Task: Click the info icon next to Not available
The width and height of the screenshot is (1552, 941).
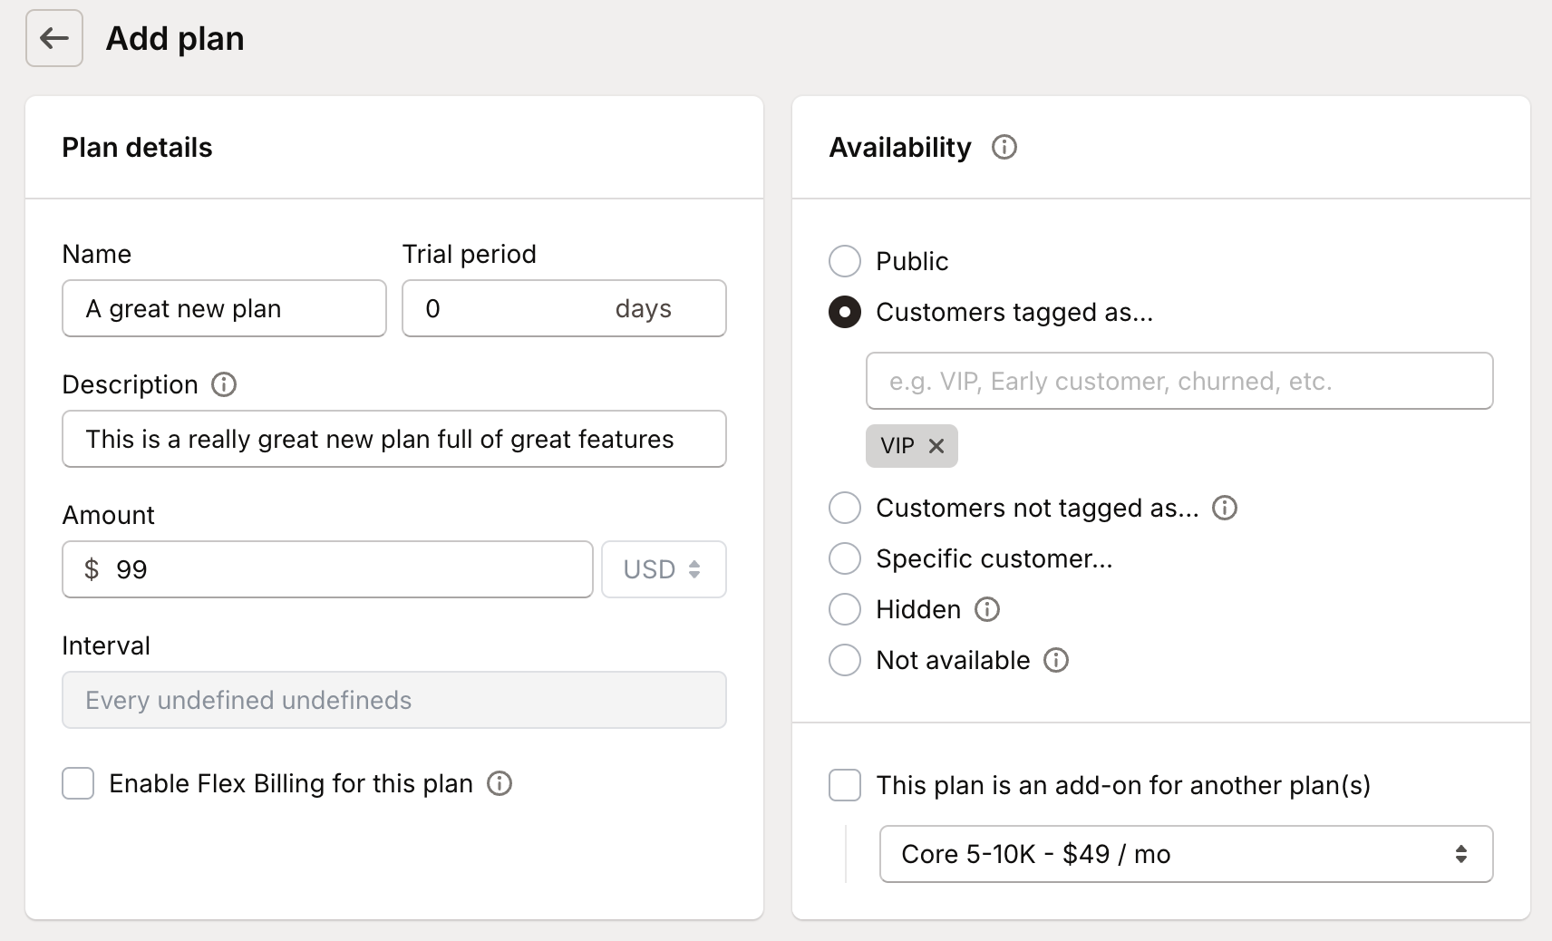Action: pos(1055,660)
